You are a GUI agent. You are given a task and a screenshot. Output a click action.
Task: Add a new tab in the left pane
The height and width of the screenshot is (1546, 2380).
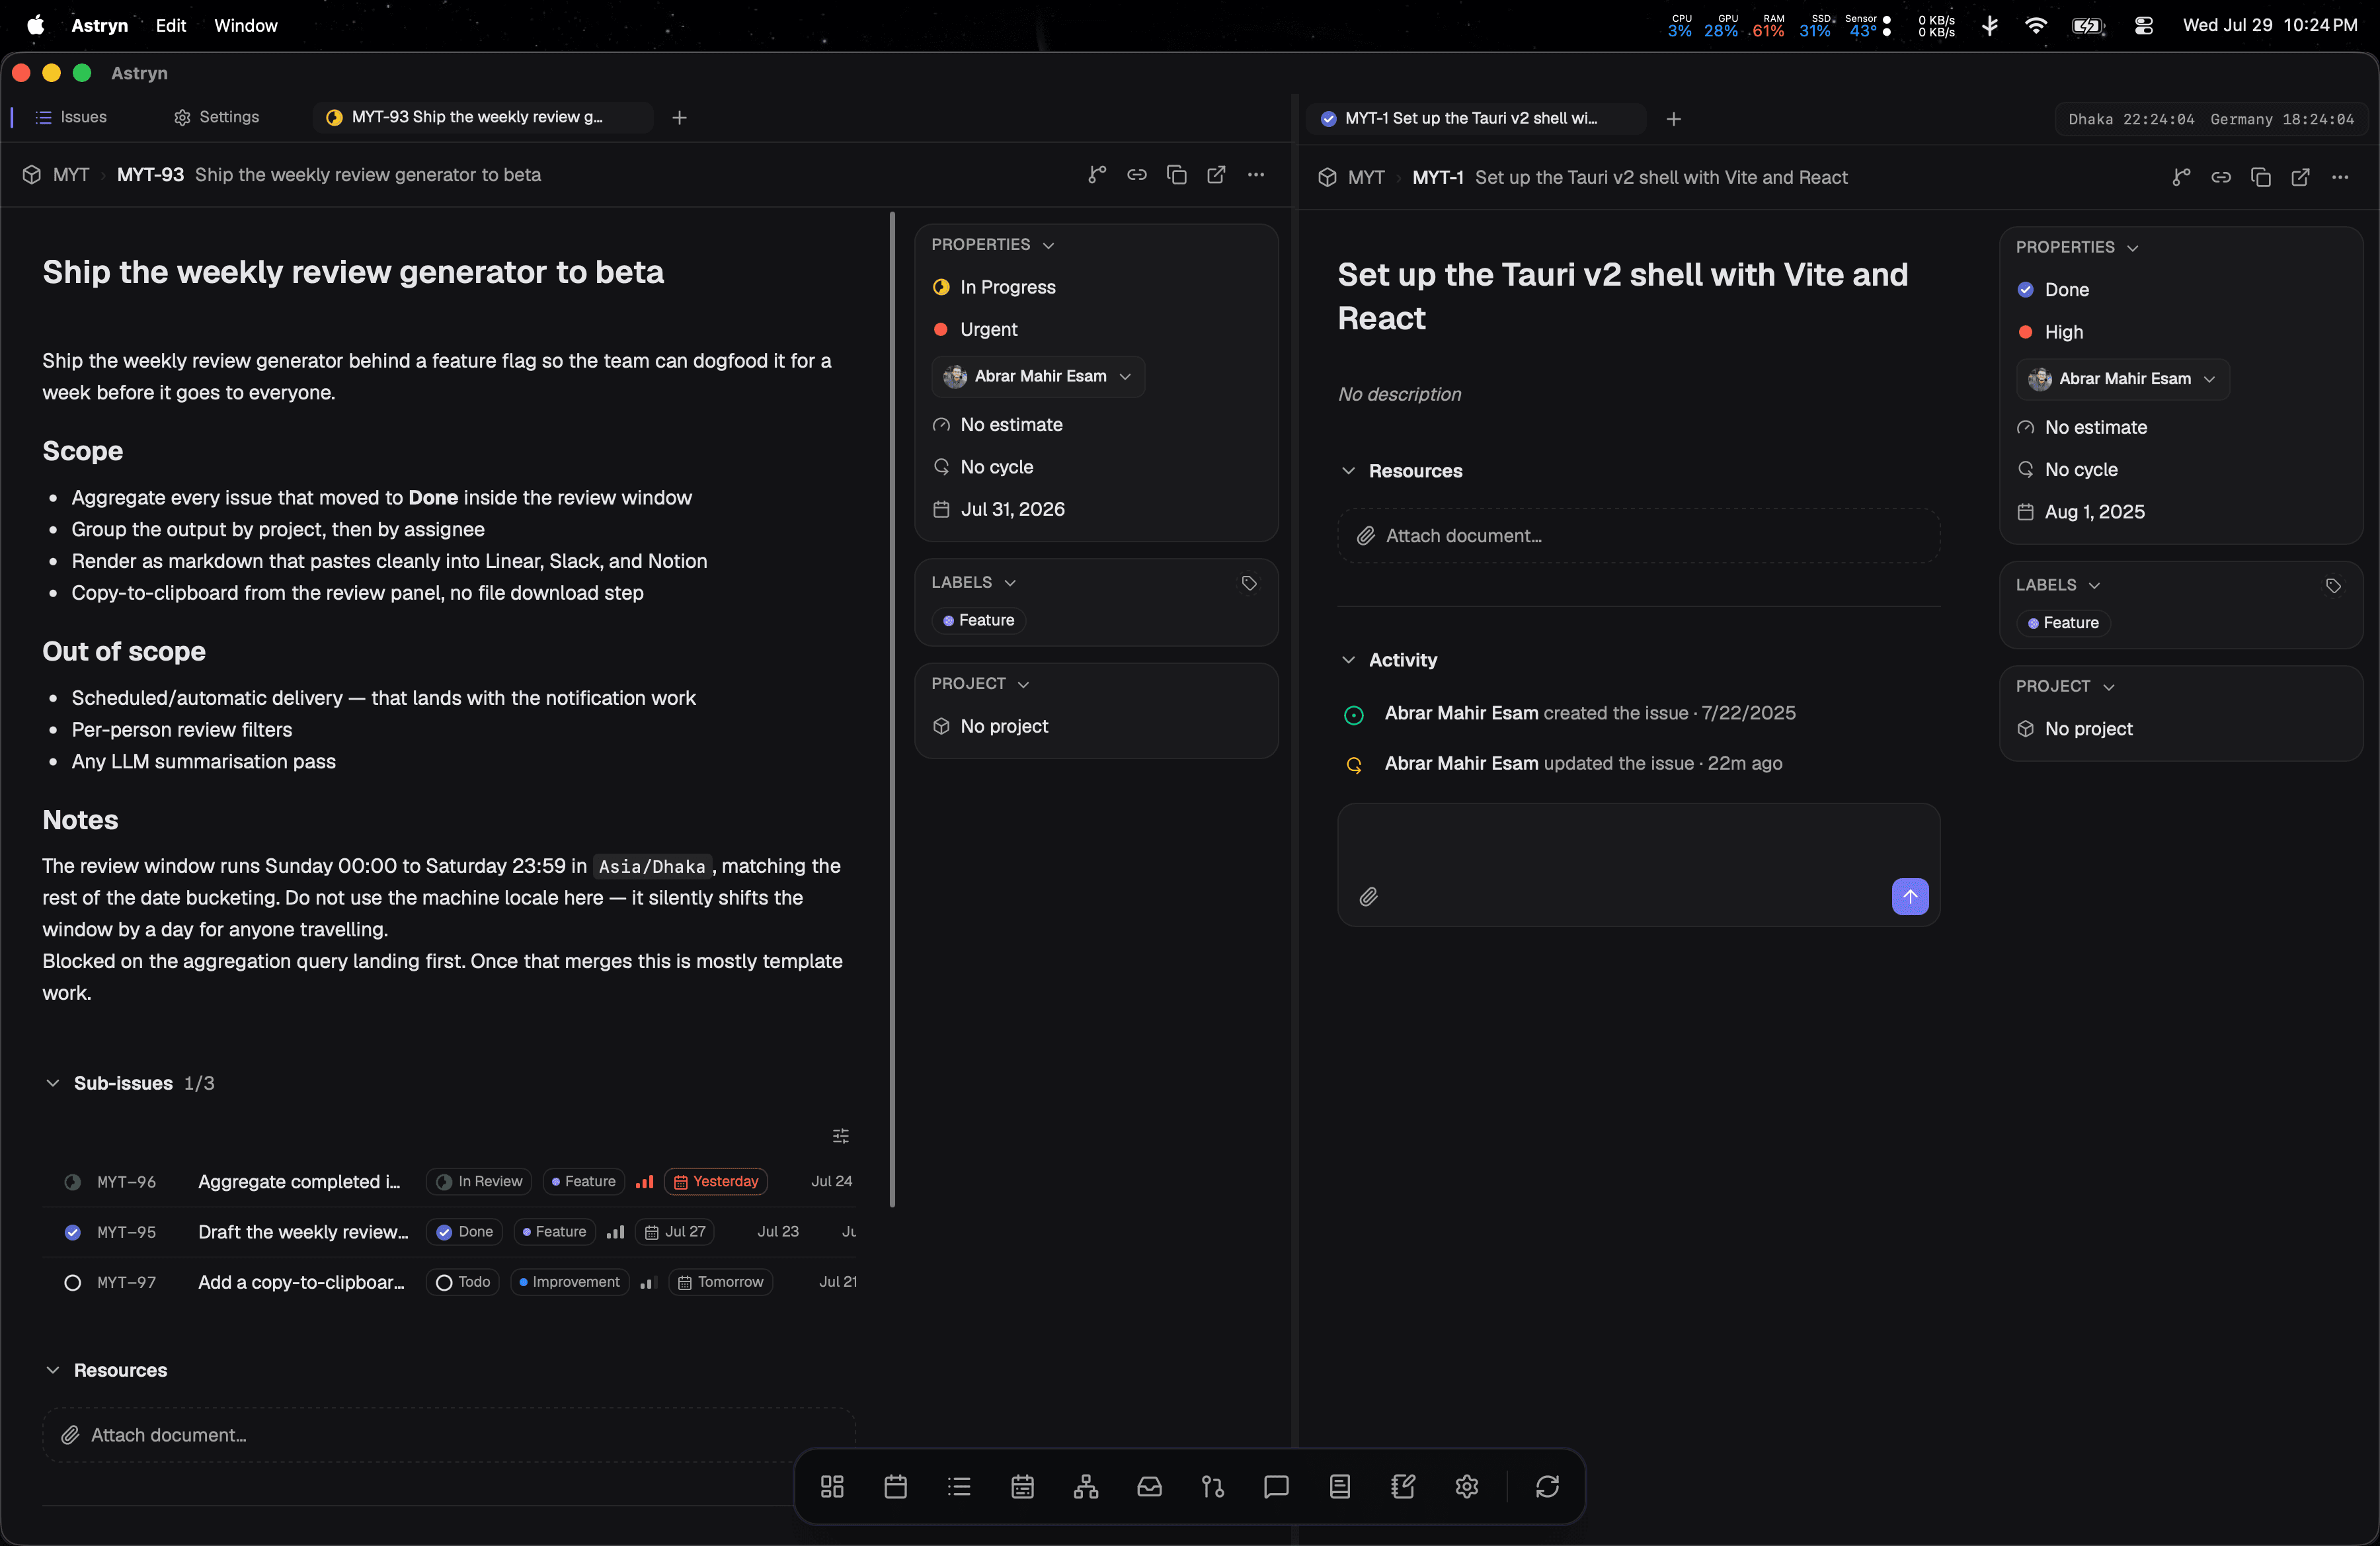(679, 117)
